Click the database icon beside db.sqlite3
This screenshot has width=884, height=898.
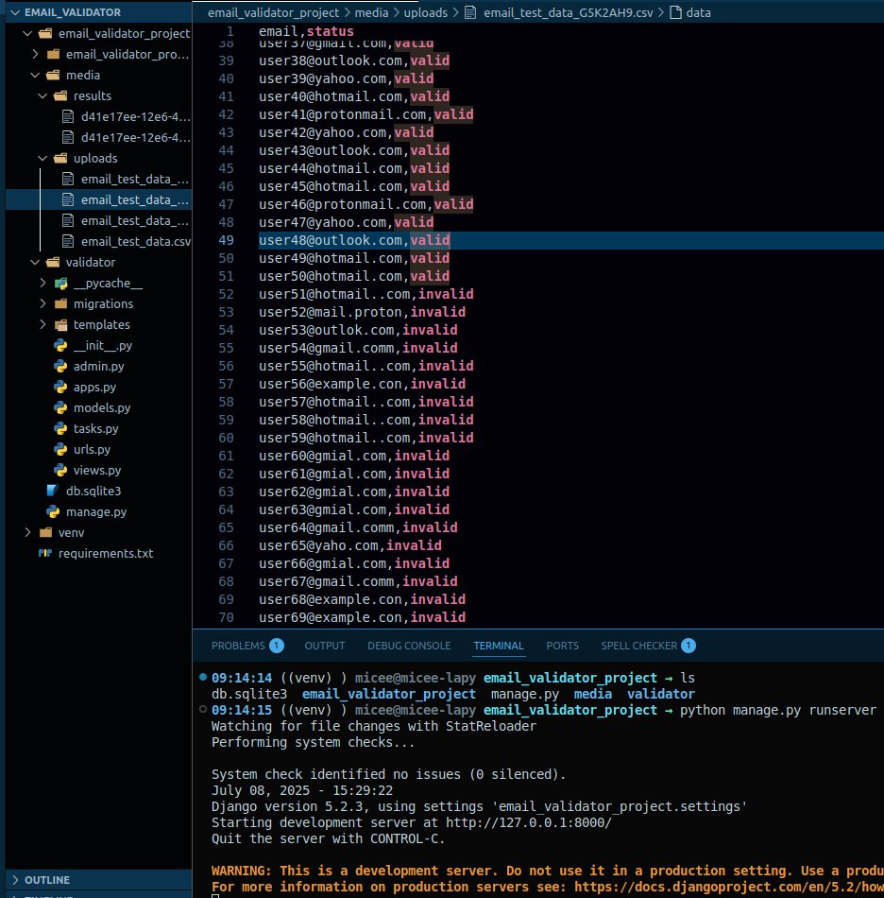53,491
